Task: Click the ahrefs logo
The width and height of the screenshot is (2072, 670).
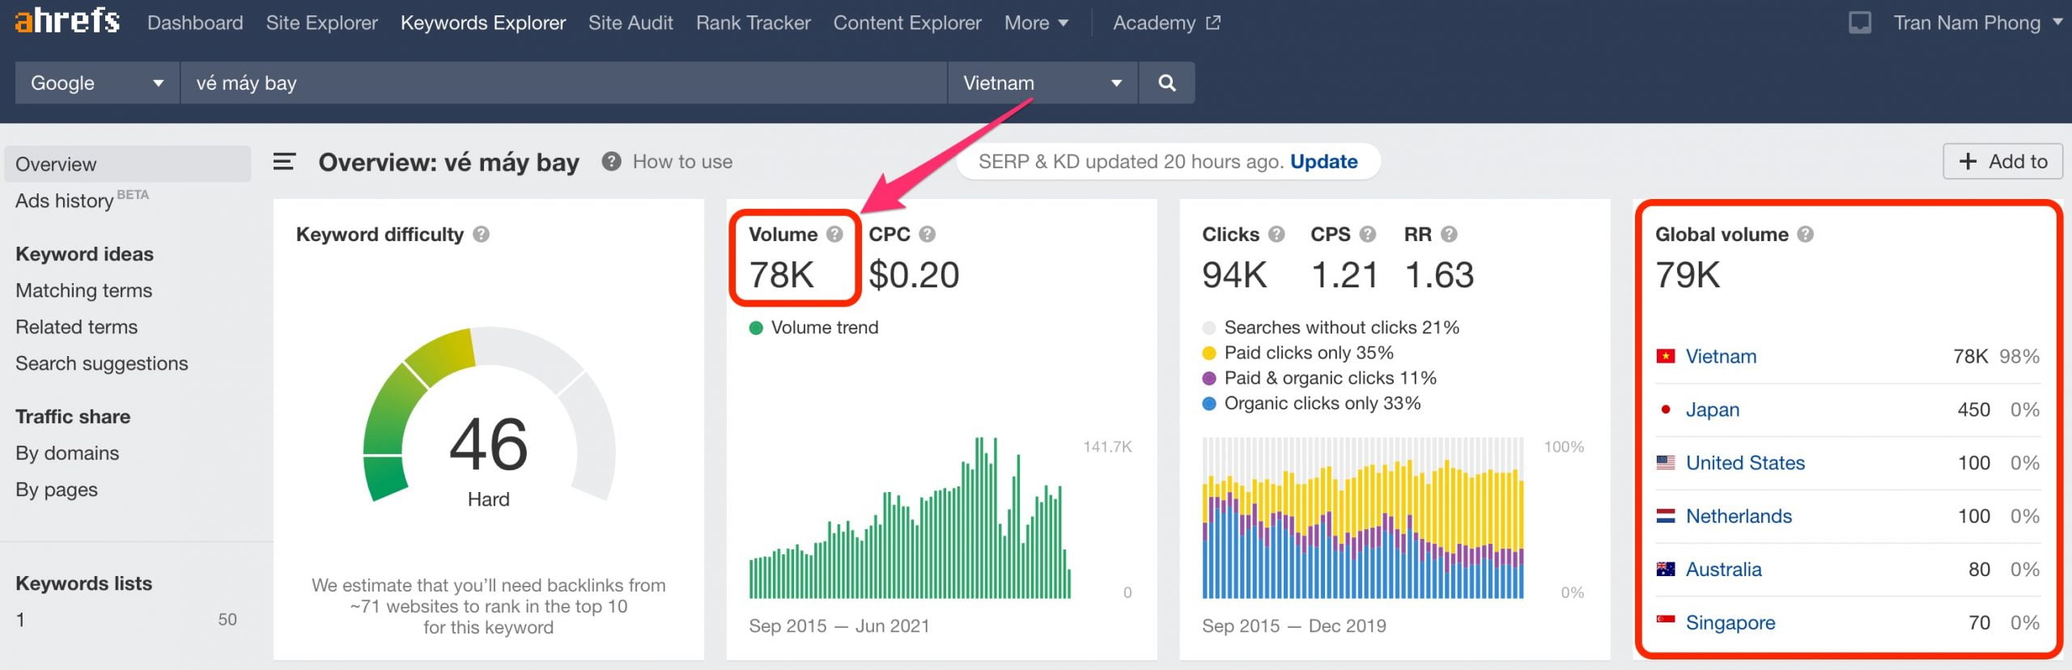Action: pyautogui.click(x=67, y=20)
